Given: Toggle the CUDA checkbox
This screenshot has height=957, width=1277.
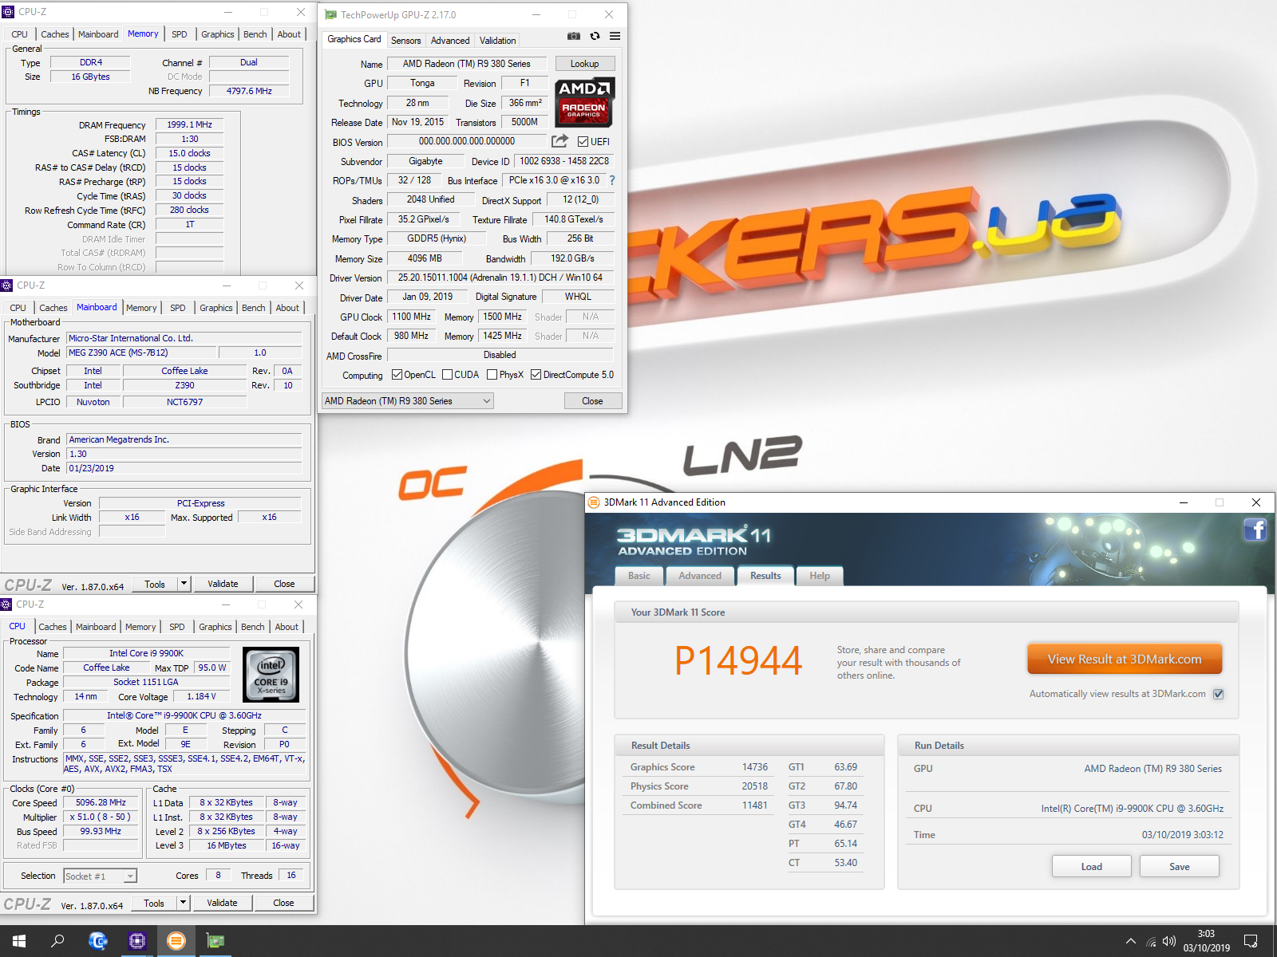Looking at the screenshot, I should click(447, 375).
